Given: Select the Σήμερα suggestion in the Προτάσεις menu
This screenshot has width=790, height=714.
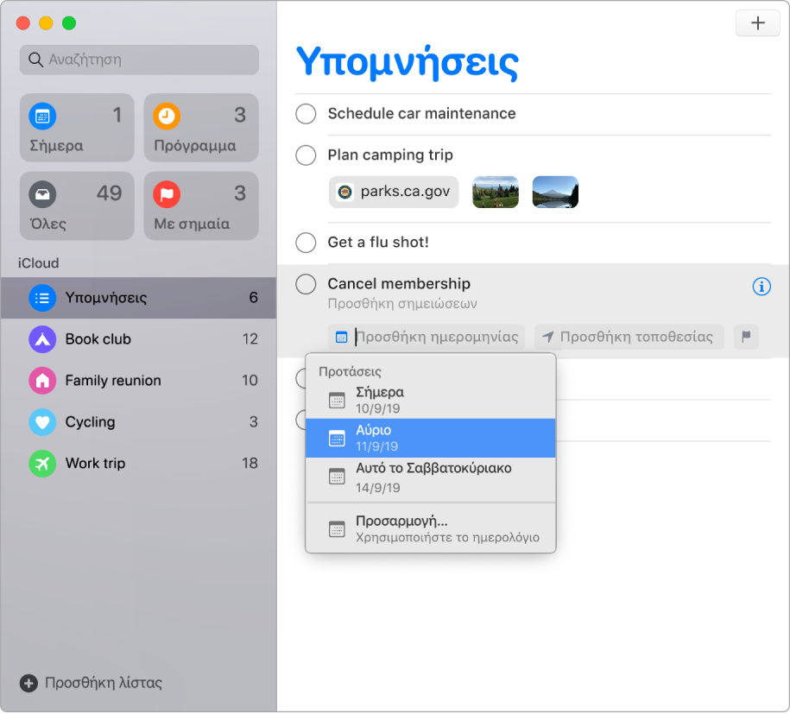Looking at the screenshot, I should pyautogui.click(x=431, y=399).
